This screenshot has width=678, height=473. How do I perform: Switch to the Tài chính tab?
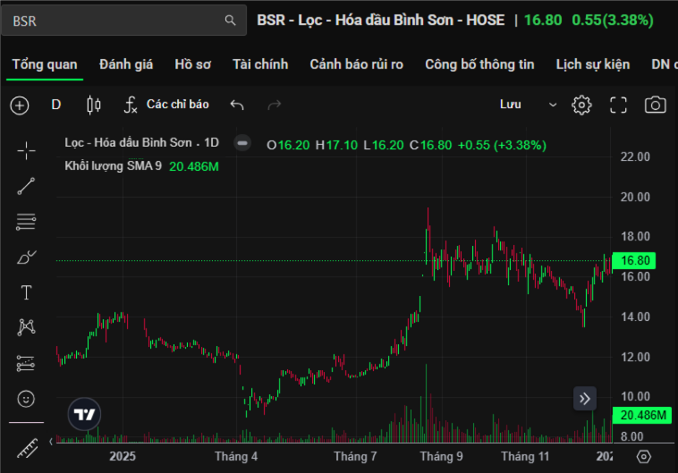pyautogui.click(x=260, y=64)
